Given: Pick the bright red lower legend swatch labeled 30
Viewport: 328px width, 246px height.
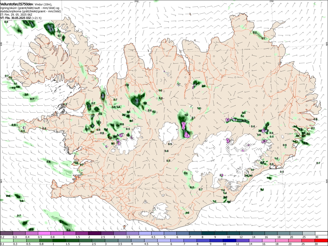Looking at the screenshot, I should (x=321, y=241).
